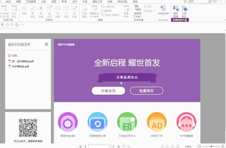Screen dimensions: 226x148
Task: Click the 计算次序 calculation order option
Action: click(x=108, y=7)
